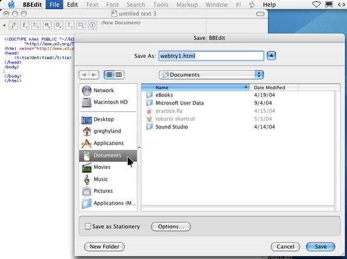Open the Edit menu
The image size is (347, 259).
click(72, 5)
